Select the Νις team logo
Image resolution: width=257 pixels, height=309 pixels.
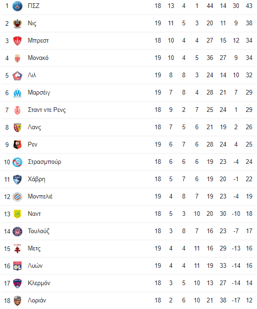[17, 23]
